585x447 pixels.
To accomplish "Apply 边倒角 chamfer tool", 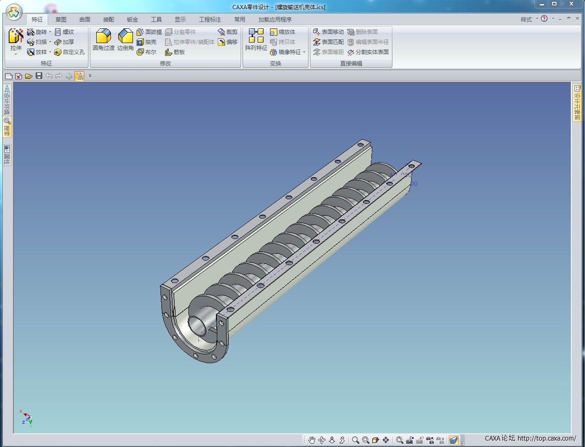I will pyautogui.click(x=125, y=39).
